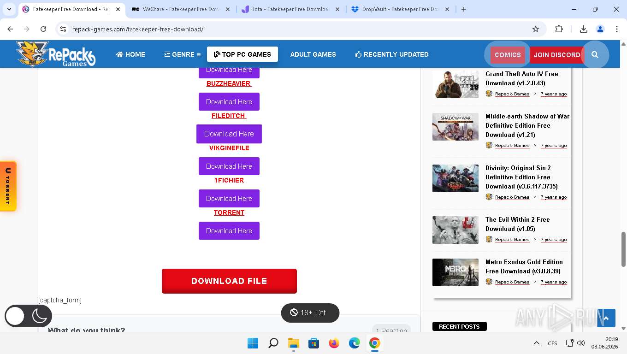
Task: Open ADULT GAMES menu item
Action: 313,54
